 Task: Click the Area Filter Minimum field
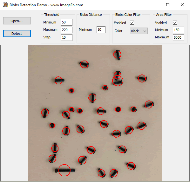179,30
